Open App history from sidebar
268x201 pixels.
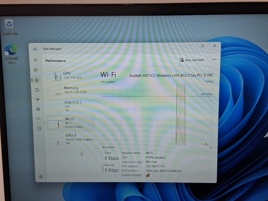[37, 90]
